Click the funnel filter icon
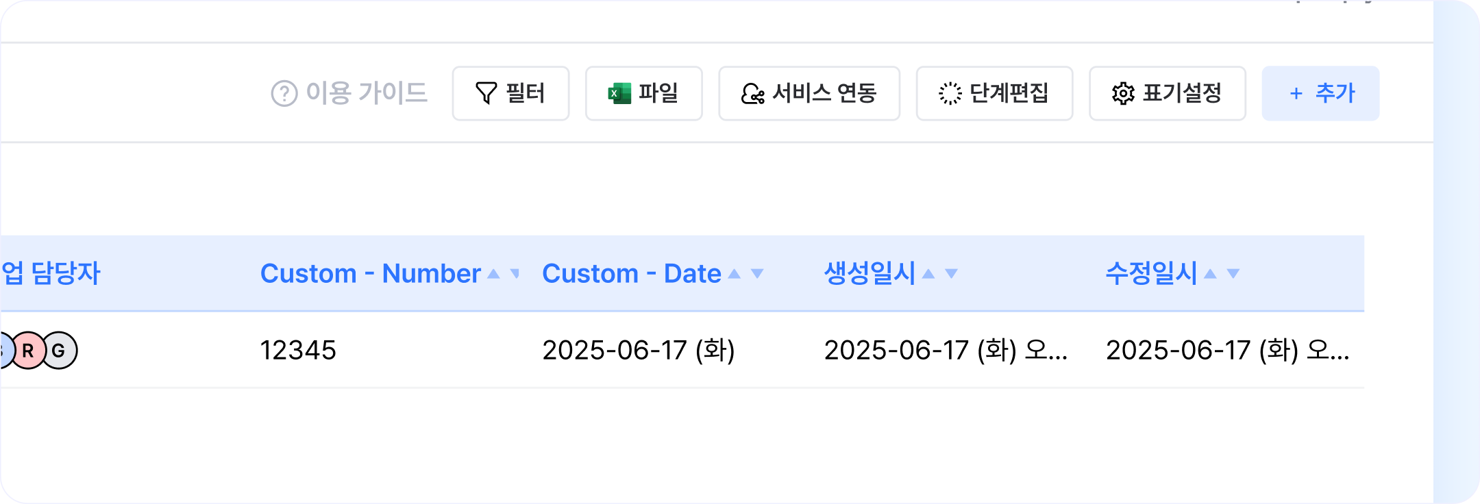The image size is (1480, 504). pos(486,93)
